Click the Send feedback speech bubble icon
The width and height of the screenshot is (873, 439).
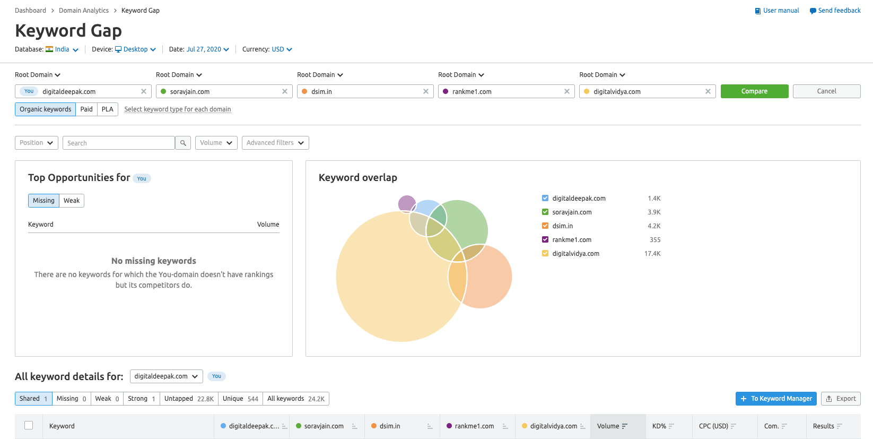[813, 11]
